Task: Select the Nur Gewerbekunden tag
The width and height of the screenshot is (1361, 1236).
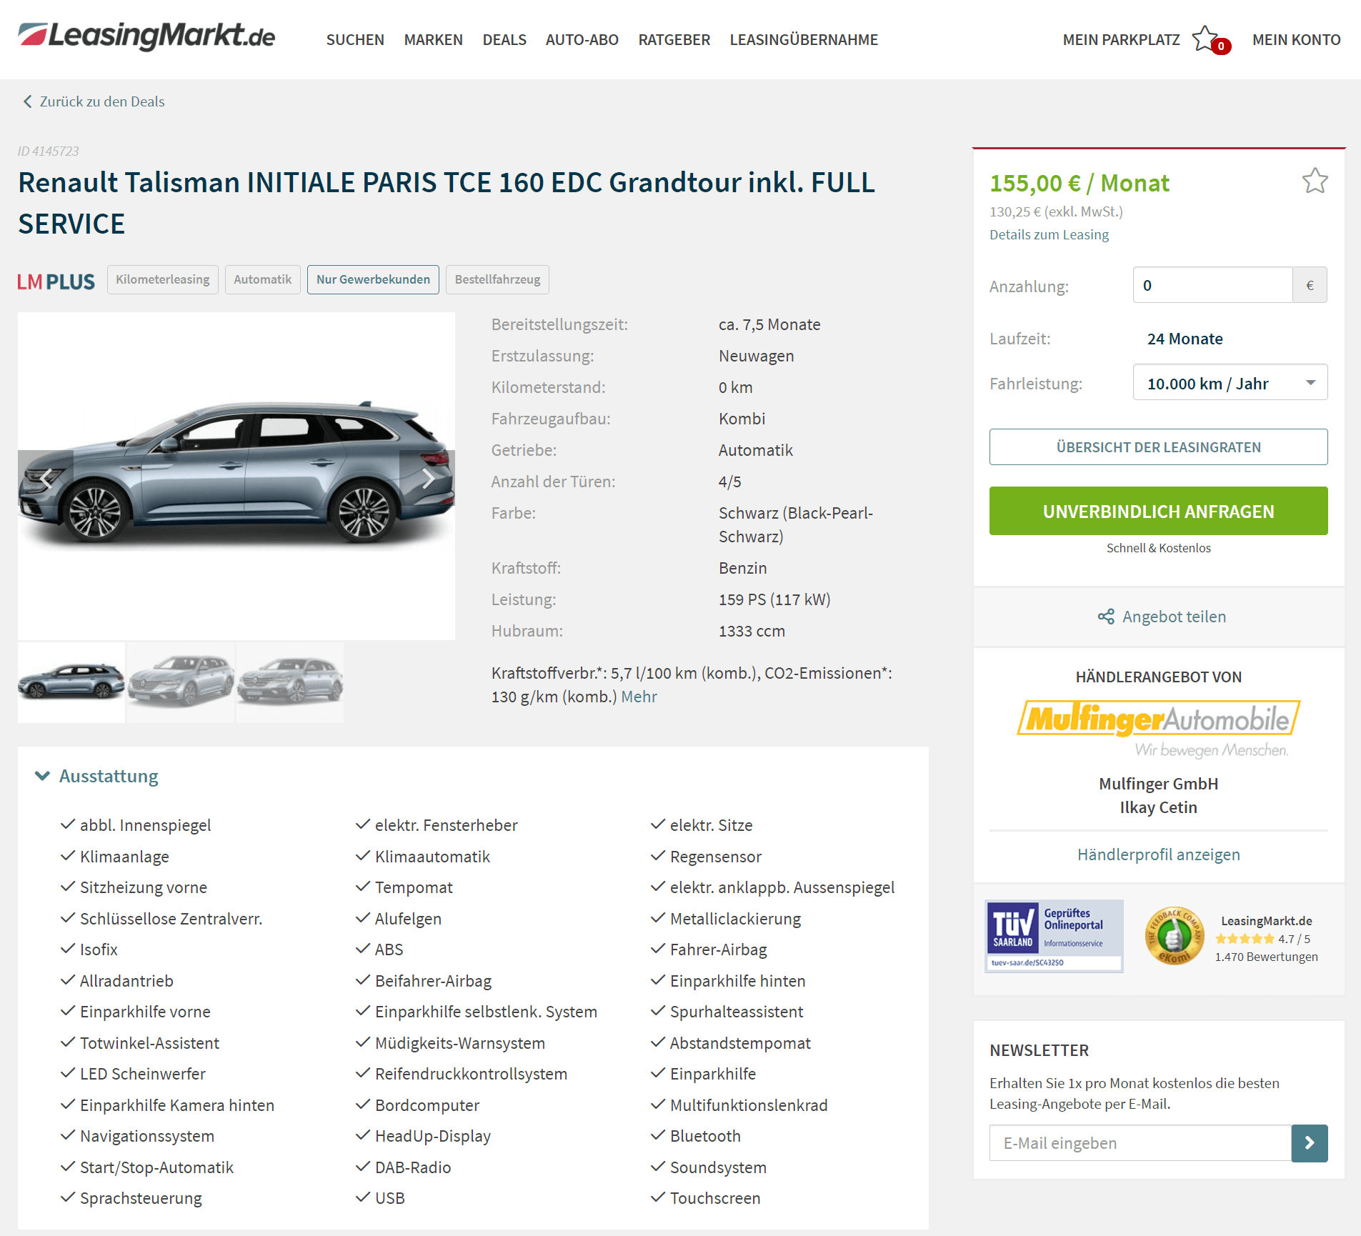Action: pyautogui.click(x=373, y=279)
